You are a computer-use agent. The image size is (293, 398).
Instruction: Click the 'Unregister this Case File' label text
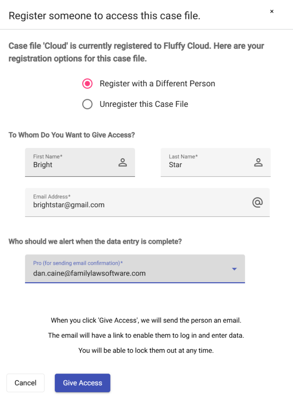point(144,104)
